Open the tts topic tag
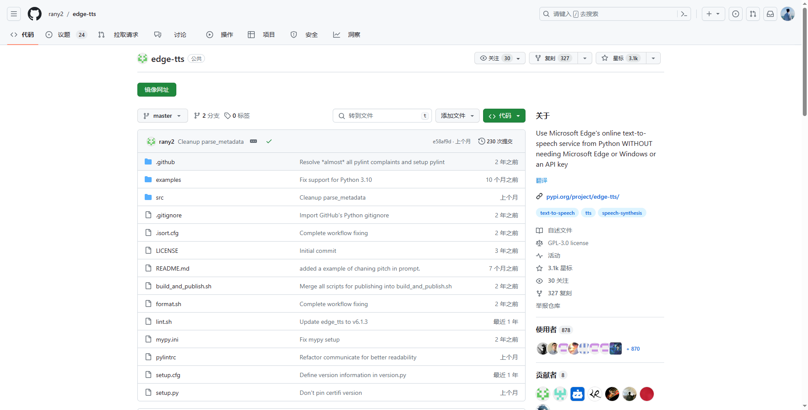 588,213
